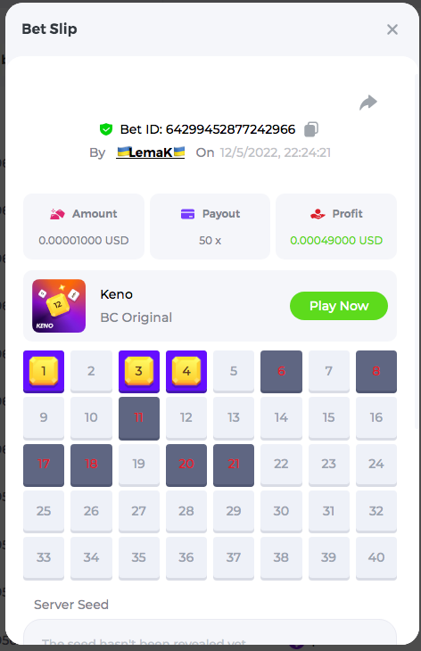Screen dimensions: 421x651
Task: Select the gold gem tile 4
Action: pyautogui.click(x=186, y=372)
